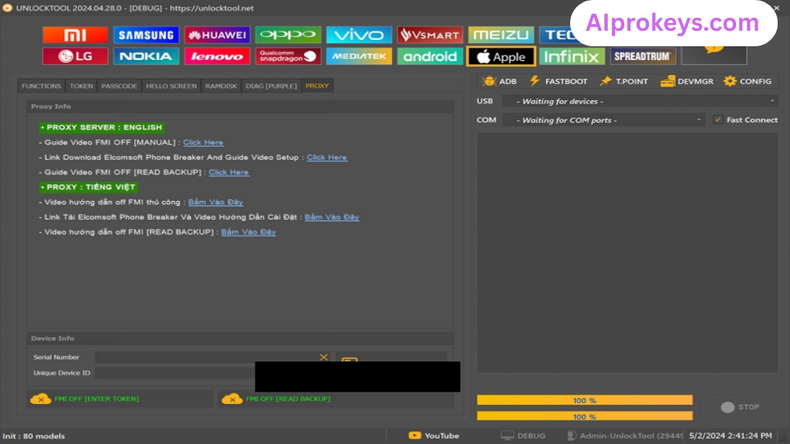Toggle the Fast Connect checkbox
Screen dimensions: 790x444
coord(718,119)
